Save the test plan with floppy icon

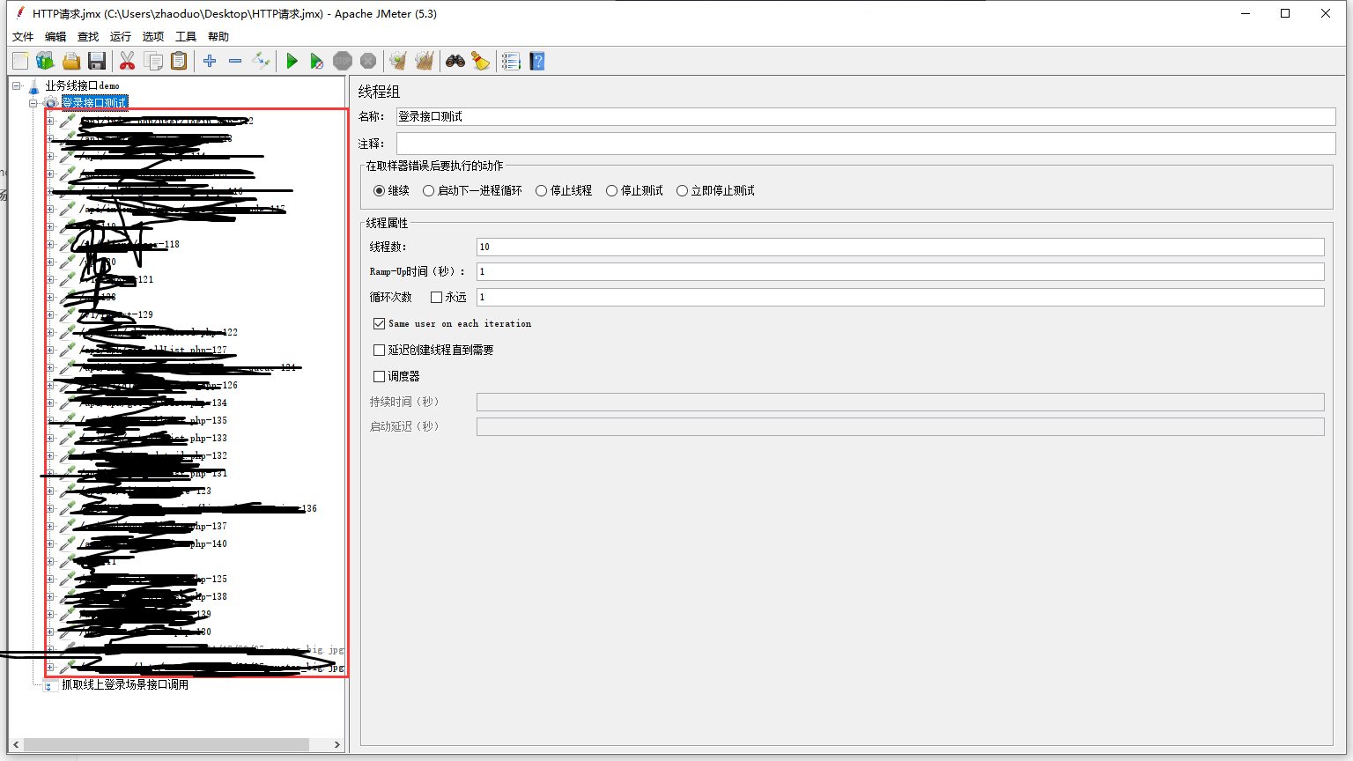click(97, 61)
